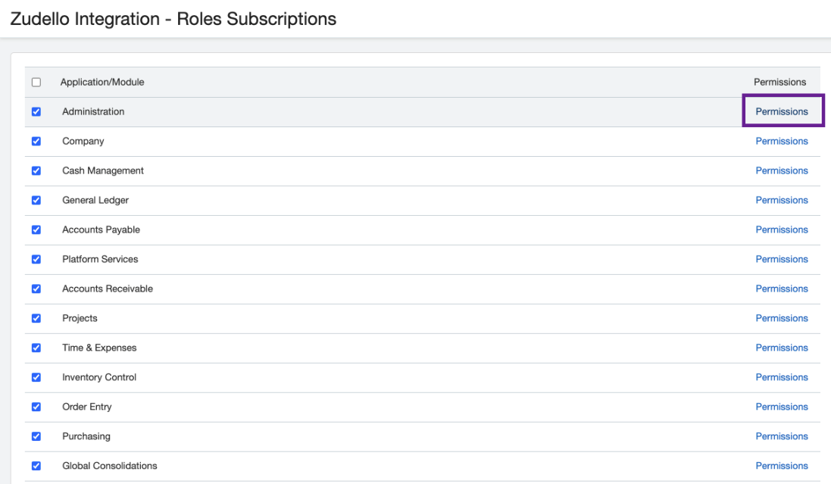Uncheck the Company module checkbox
Viewport: 831px width, 484px height.
[36, 142]
